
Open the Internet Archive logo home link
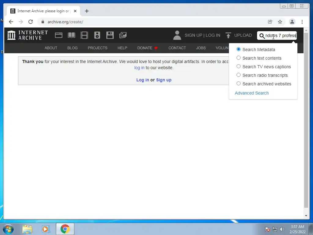point(28,35)
